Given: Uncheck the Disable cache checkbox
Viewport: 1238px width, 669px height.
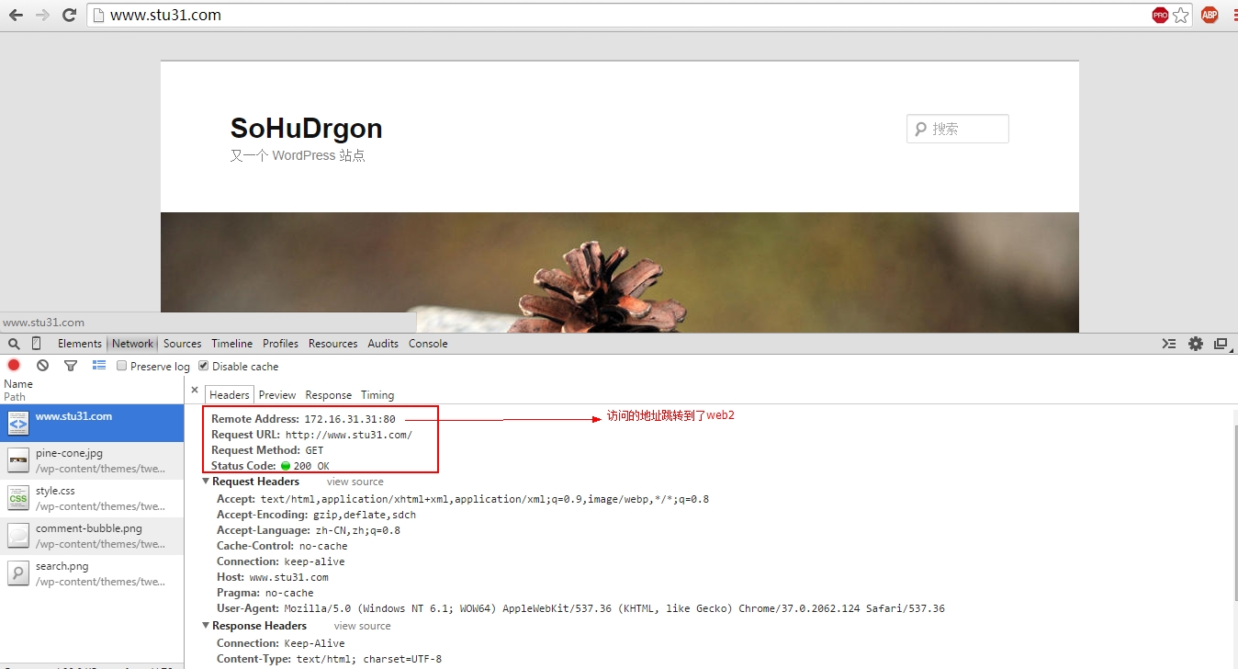Looking at the screenshot, I should click(204, 366).
